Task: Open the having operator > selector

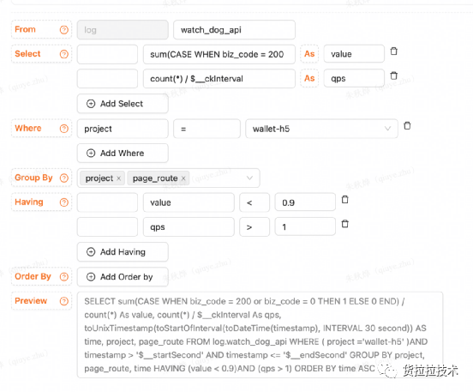Action: click(254, 226)
